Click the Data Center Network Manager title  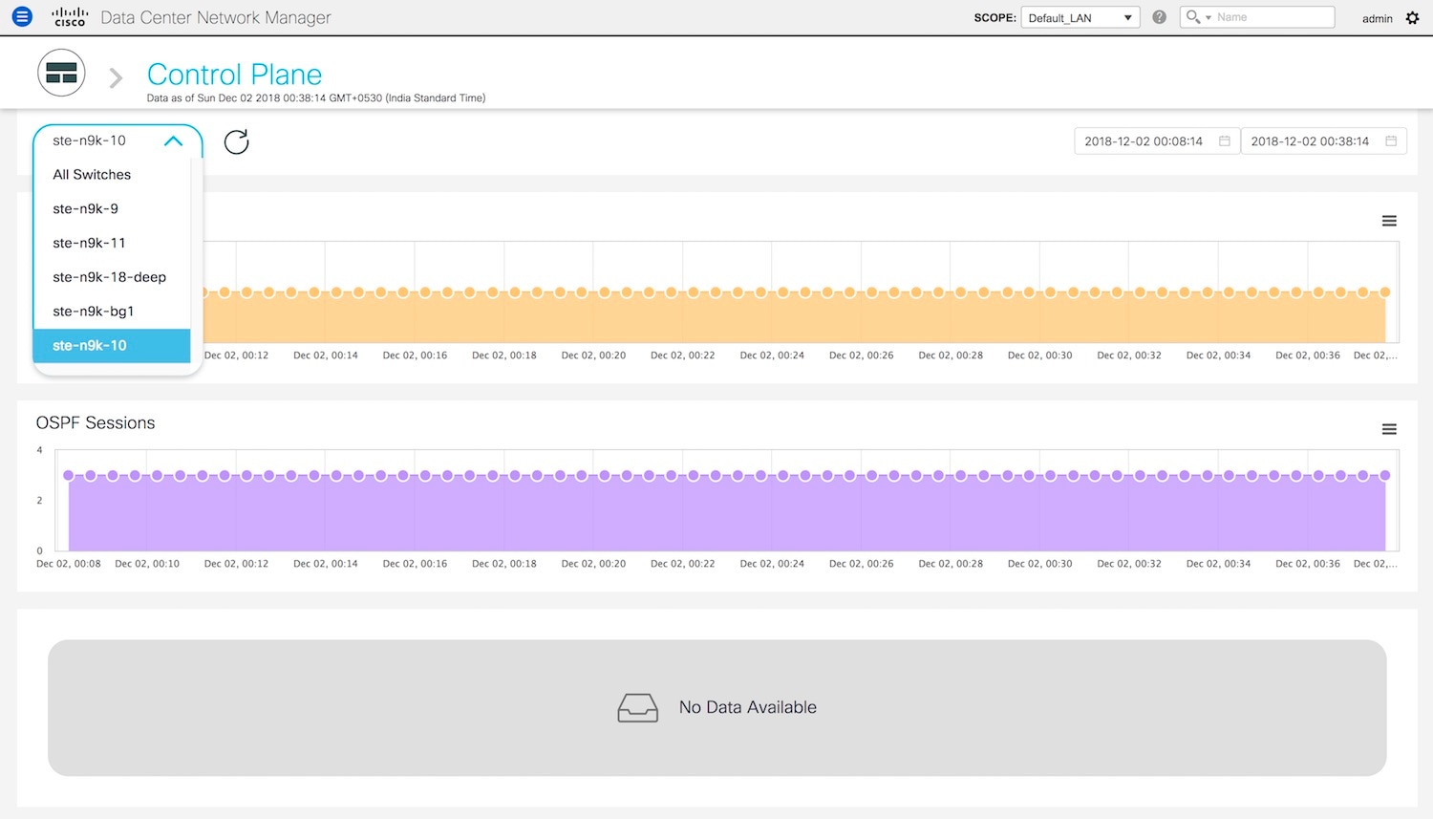tap(216, 17)
